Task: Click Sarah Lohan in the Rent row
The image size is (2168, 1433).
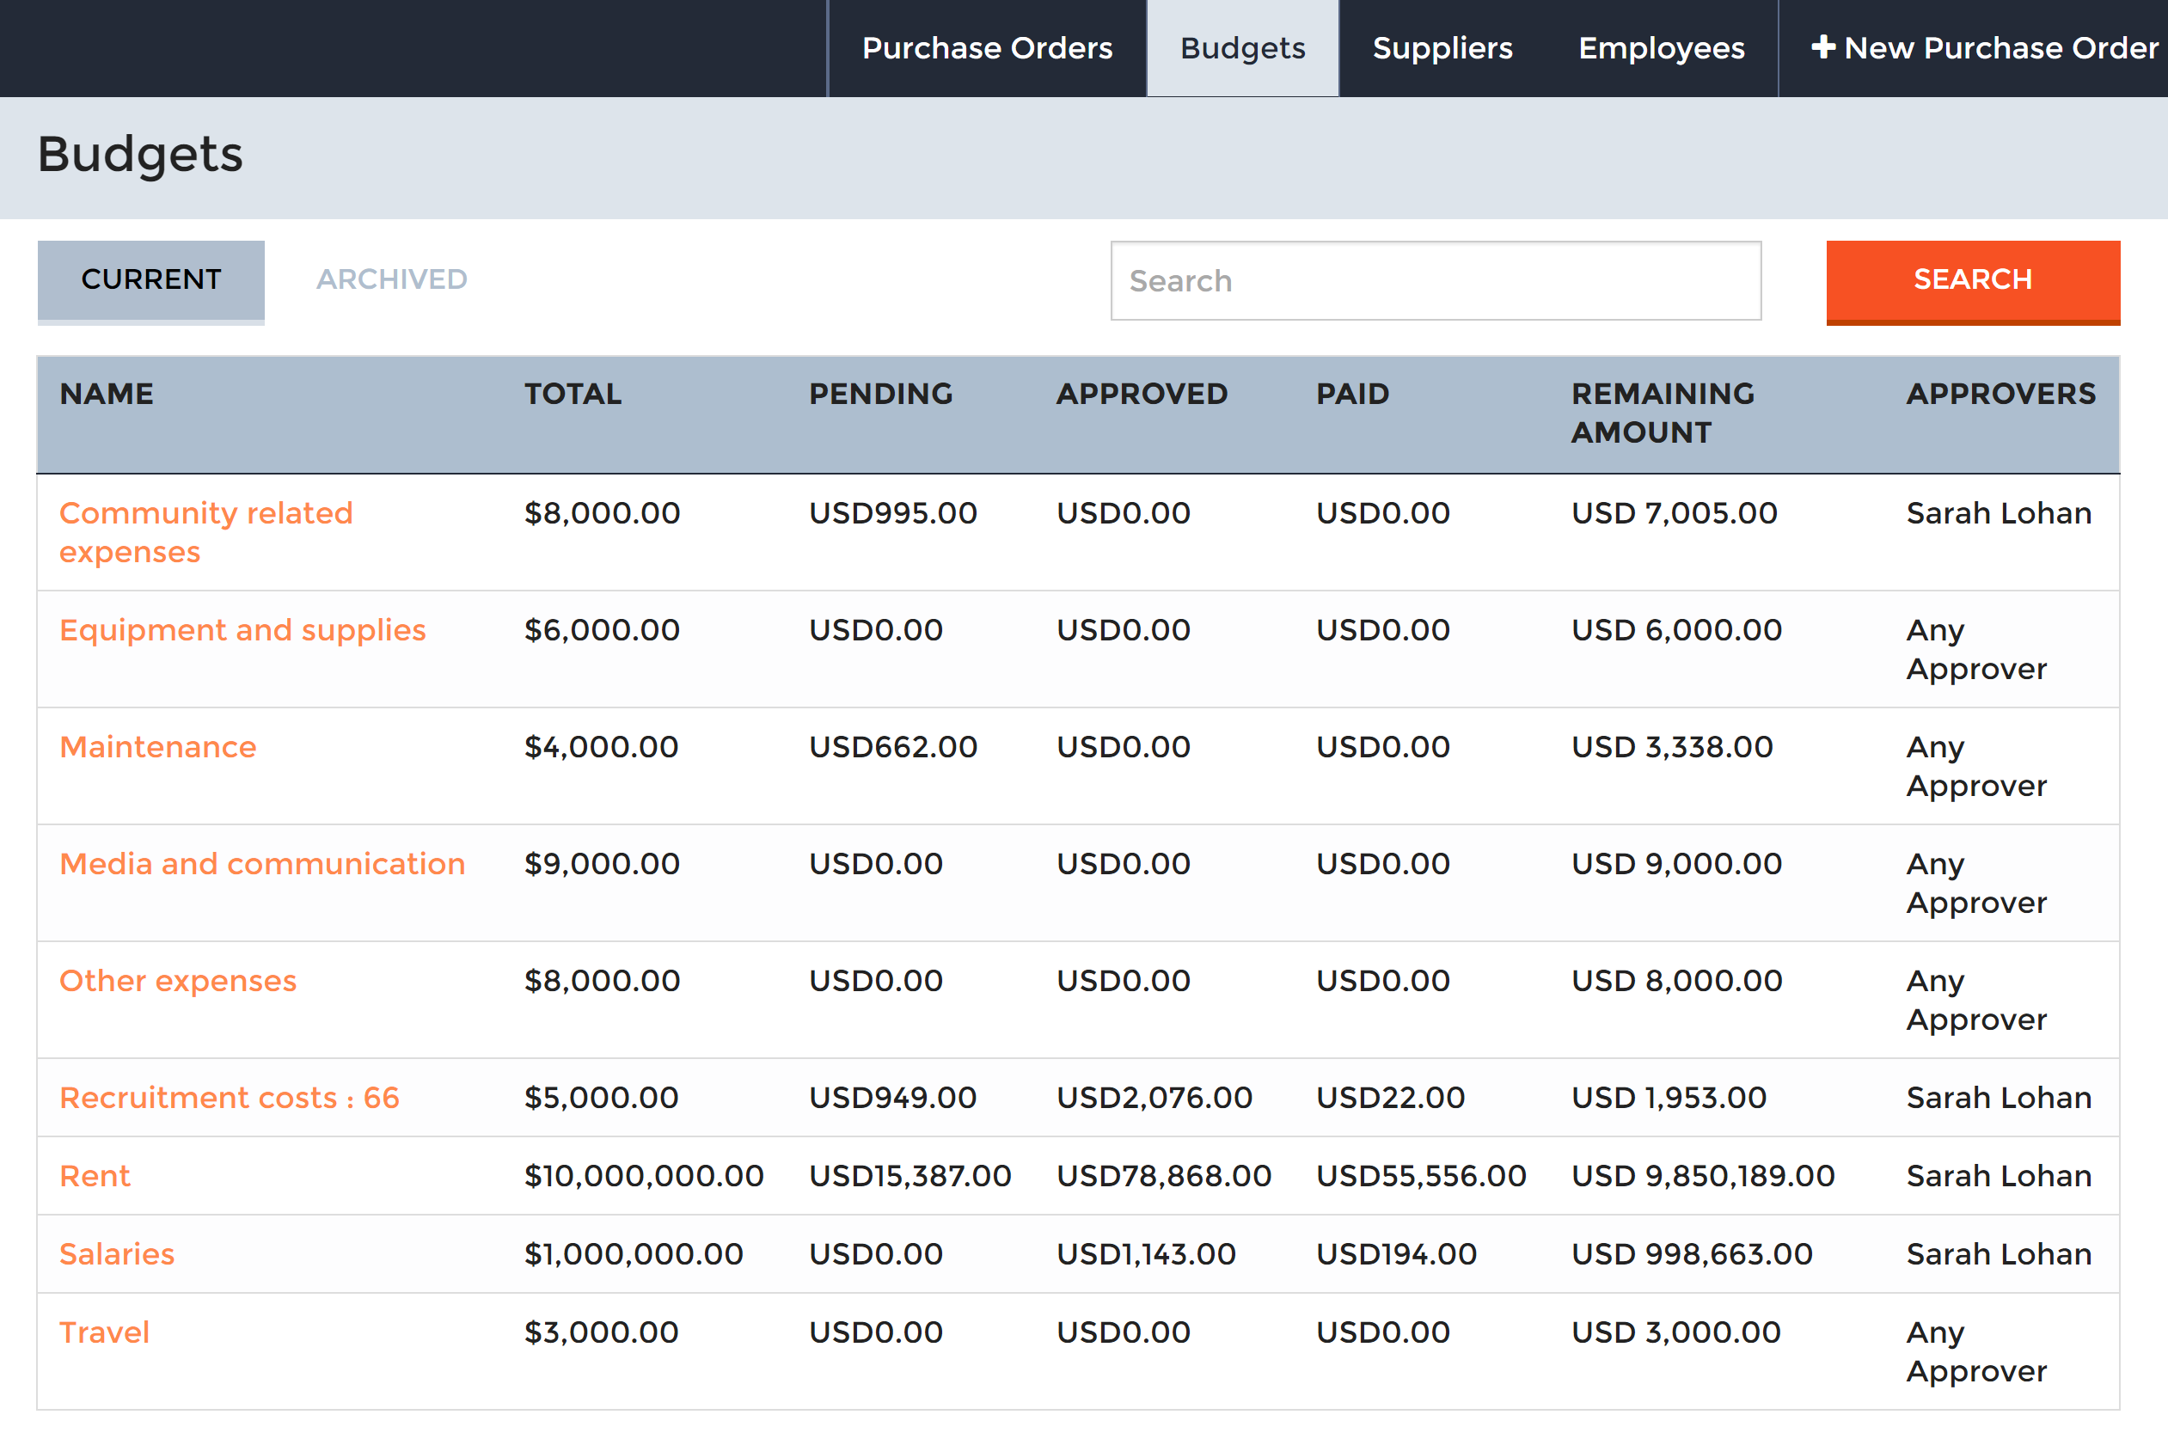Action: (1998, 1175)
